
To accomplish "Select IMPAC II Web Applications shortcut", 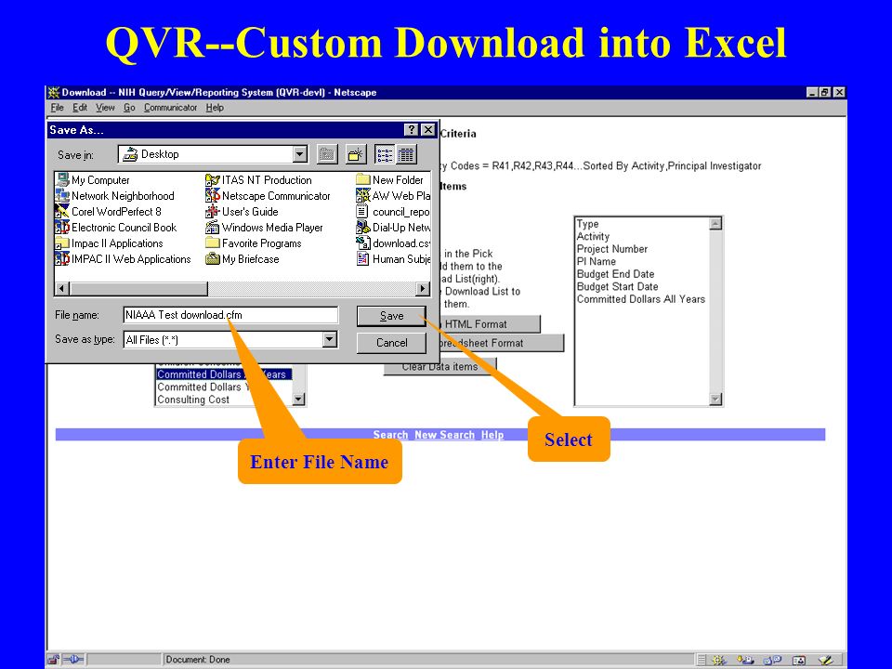I will pos(123,259).
